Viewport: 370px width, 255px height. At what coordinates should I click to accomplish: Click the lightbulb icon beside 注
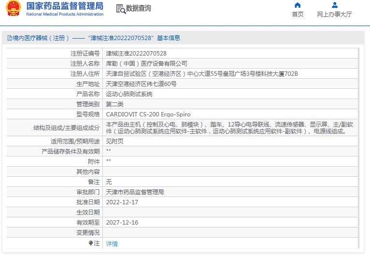click(x=91, y=243)
